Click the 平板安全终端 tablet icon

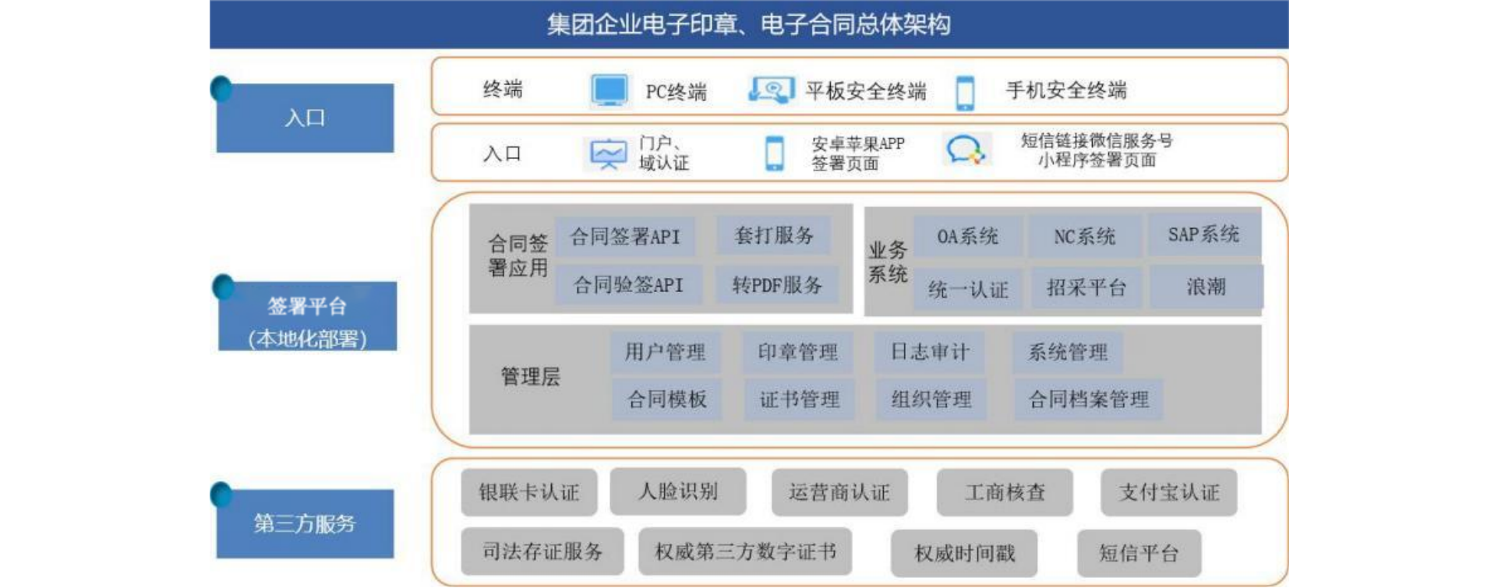pyautogui.click(x=771, y=90)
